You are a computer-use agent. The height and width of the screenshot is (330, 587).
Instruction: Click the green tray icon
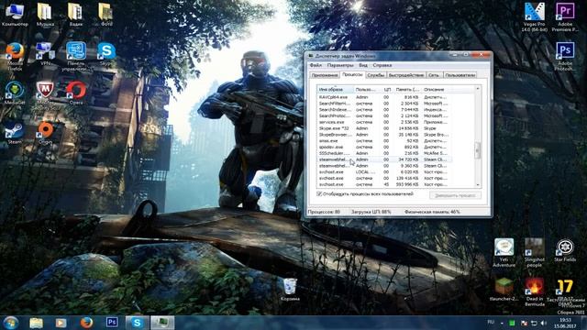click(x=512, y=323)
